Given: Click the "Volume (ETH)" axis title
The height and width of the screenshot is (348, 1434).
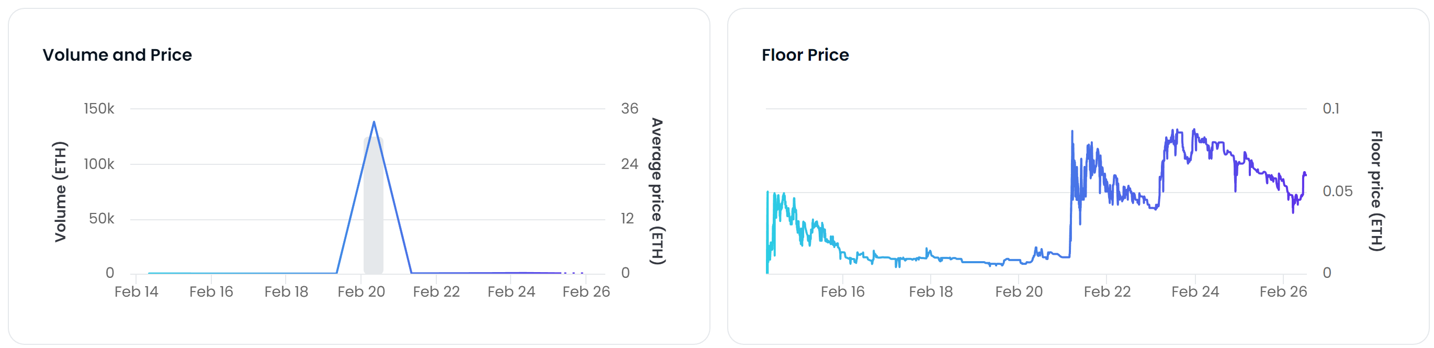Looking at the screenshot, I should click(x=60, y=192).
